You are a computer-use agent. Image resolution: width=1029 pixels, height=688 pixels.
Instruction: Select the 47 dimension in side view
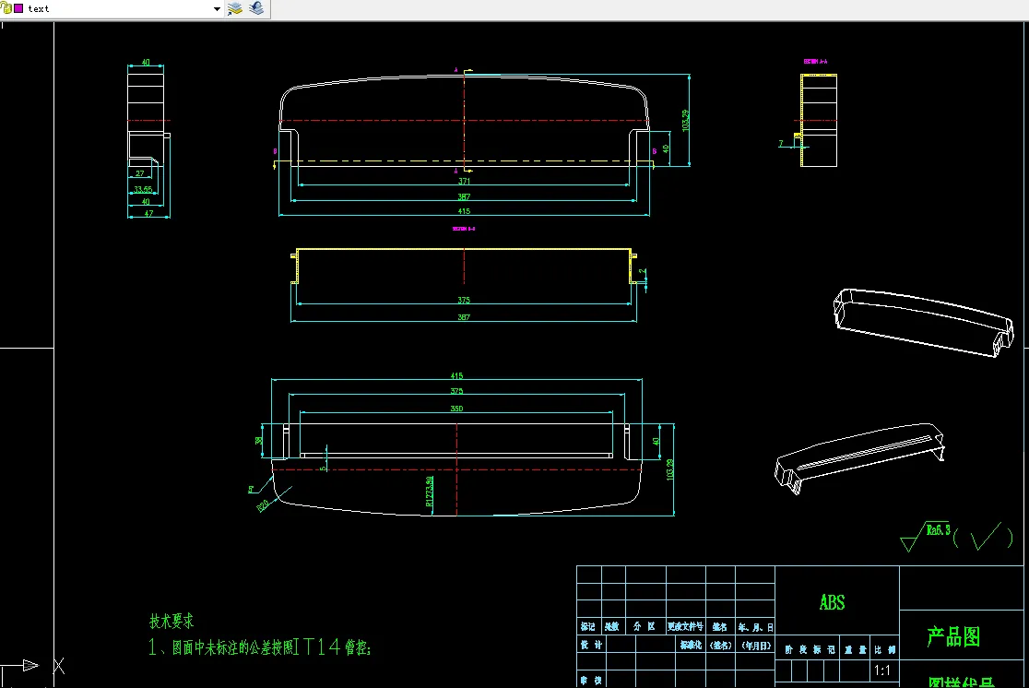[x=149, y=213]
